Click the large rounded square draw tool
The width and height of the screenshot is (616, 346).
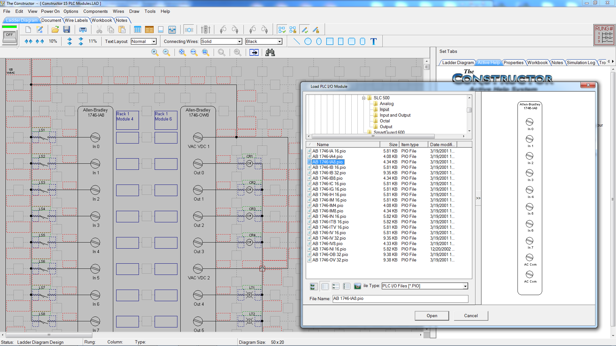pos(352,41)
